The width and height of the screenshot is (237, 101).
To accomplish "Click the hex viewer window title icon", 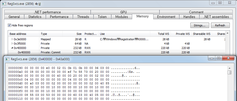I will point(7,59).
